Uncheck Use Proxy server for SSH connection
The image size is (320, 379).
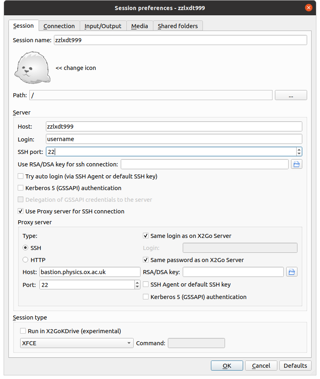click(x=21, y=211)
